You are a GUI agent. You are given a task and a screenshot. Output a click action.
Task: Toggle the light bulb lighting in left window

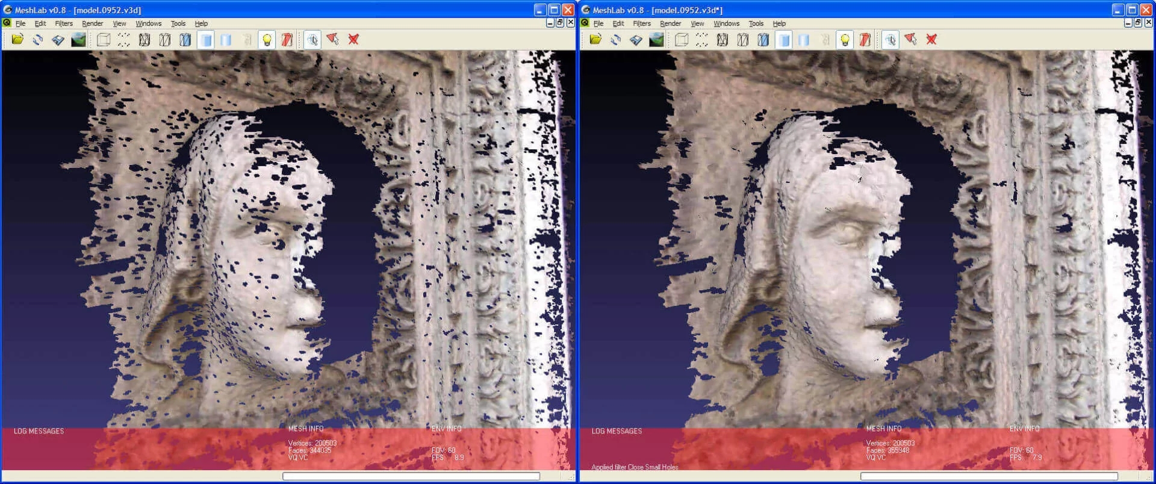[x=267, y=40]
